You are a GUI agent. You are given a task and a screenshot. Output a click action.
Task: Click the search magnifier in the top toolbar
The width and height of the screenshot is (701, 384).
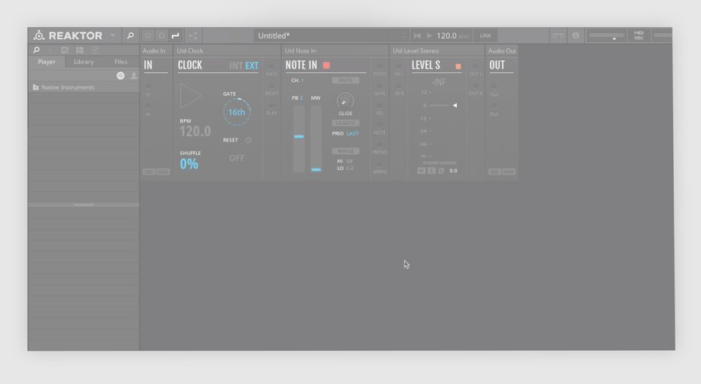click(130, 35)
